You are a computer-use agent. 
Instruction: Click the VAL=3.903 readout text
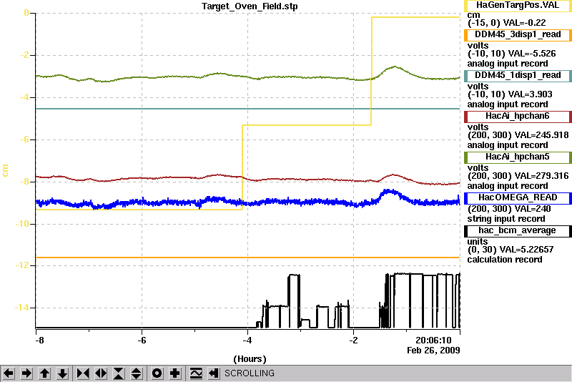[x=530, y=94]
